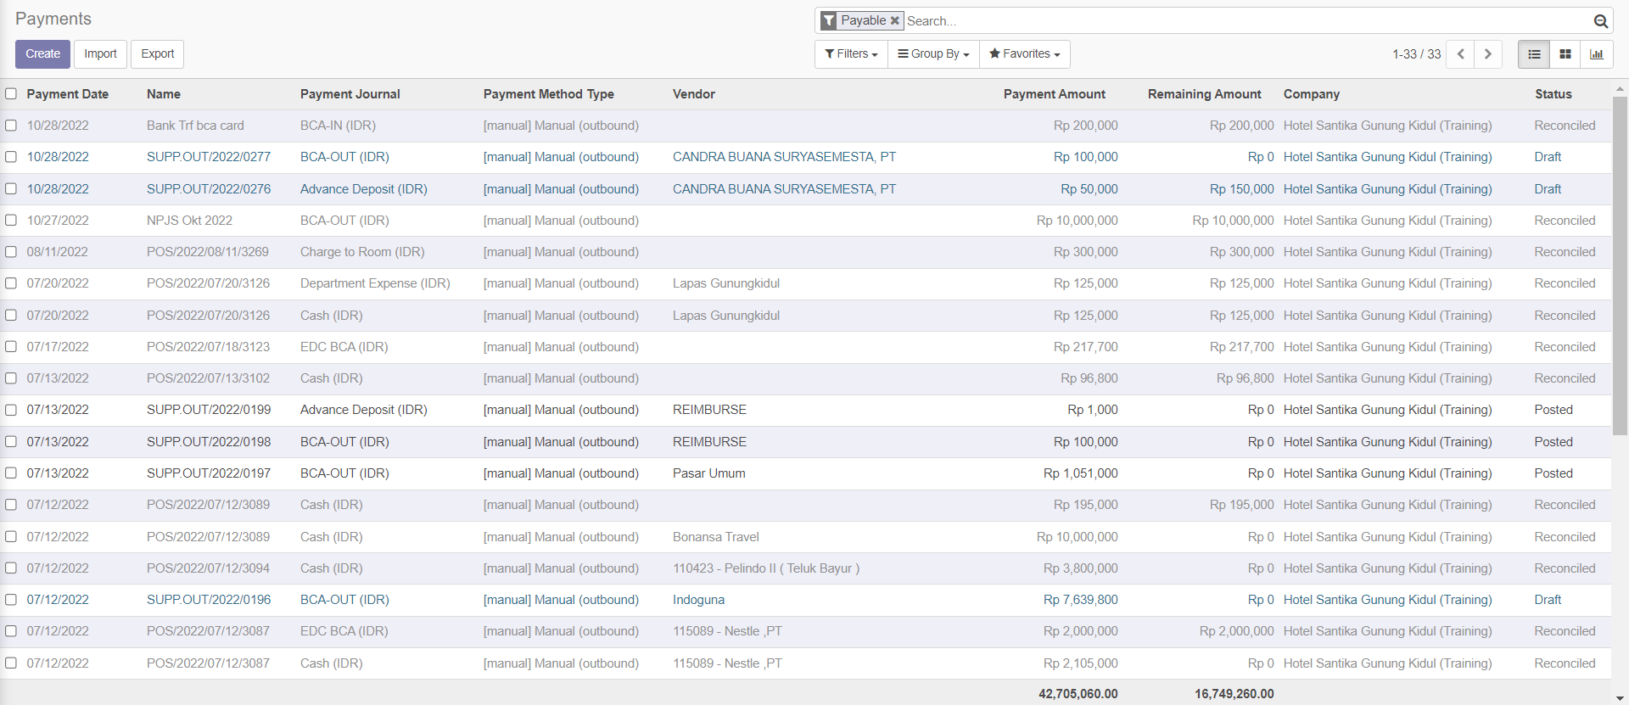Sort by Status column header
Screen dimensions: 1629x705
[x=1553, y=94]
